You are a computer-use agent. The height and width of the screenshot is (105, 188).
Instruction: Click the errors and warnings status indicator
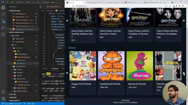(x=31, y=104)
